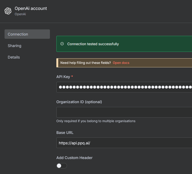Image resolution: width=192 pixels, height=174 pixels.
Task: Click the Add Custom Header label
Action: tap(74, 158)
